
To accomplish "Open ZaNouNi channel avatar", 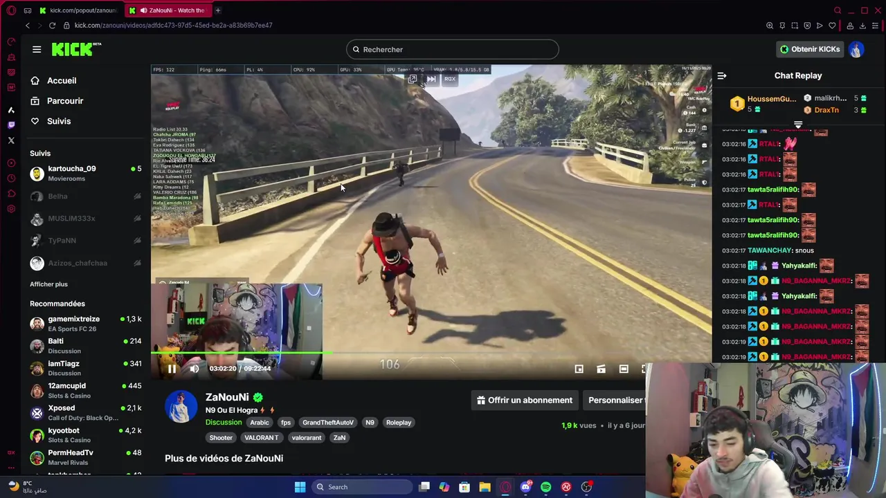I will click(181, 407).
